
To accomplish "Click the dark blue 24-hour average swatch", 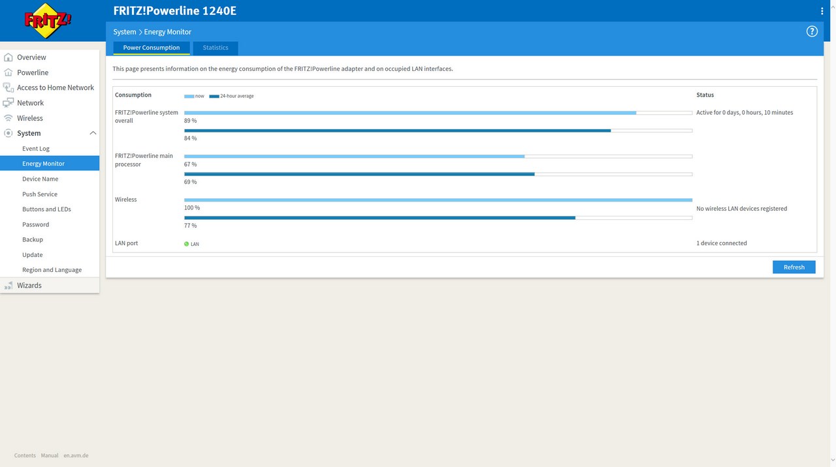I will 214,97.
